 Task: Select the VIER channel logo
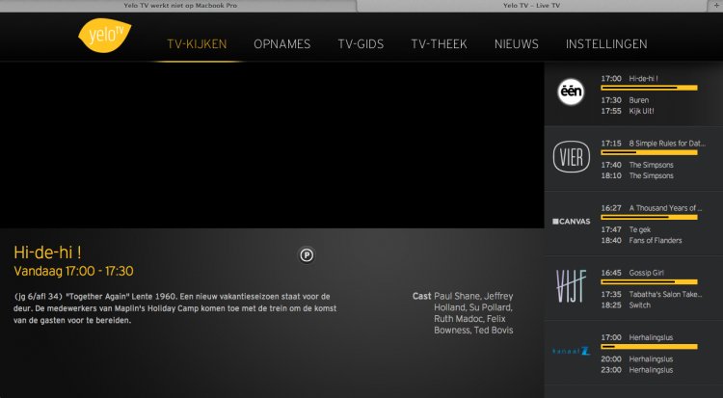click(x=572, y=157)
